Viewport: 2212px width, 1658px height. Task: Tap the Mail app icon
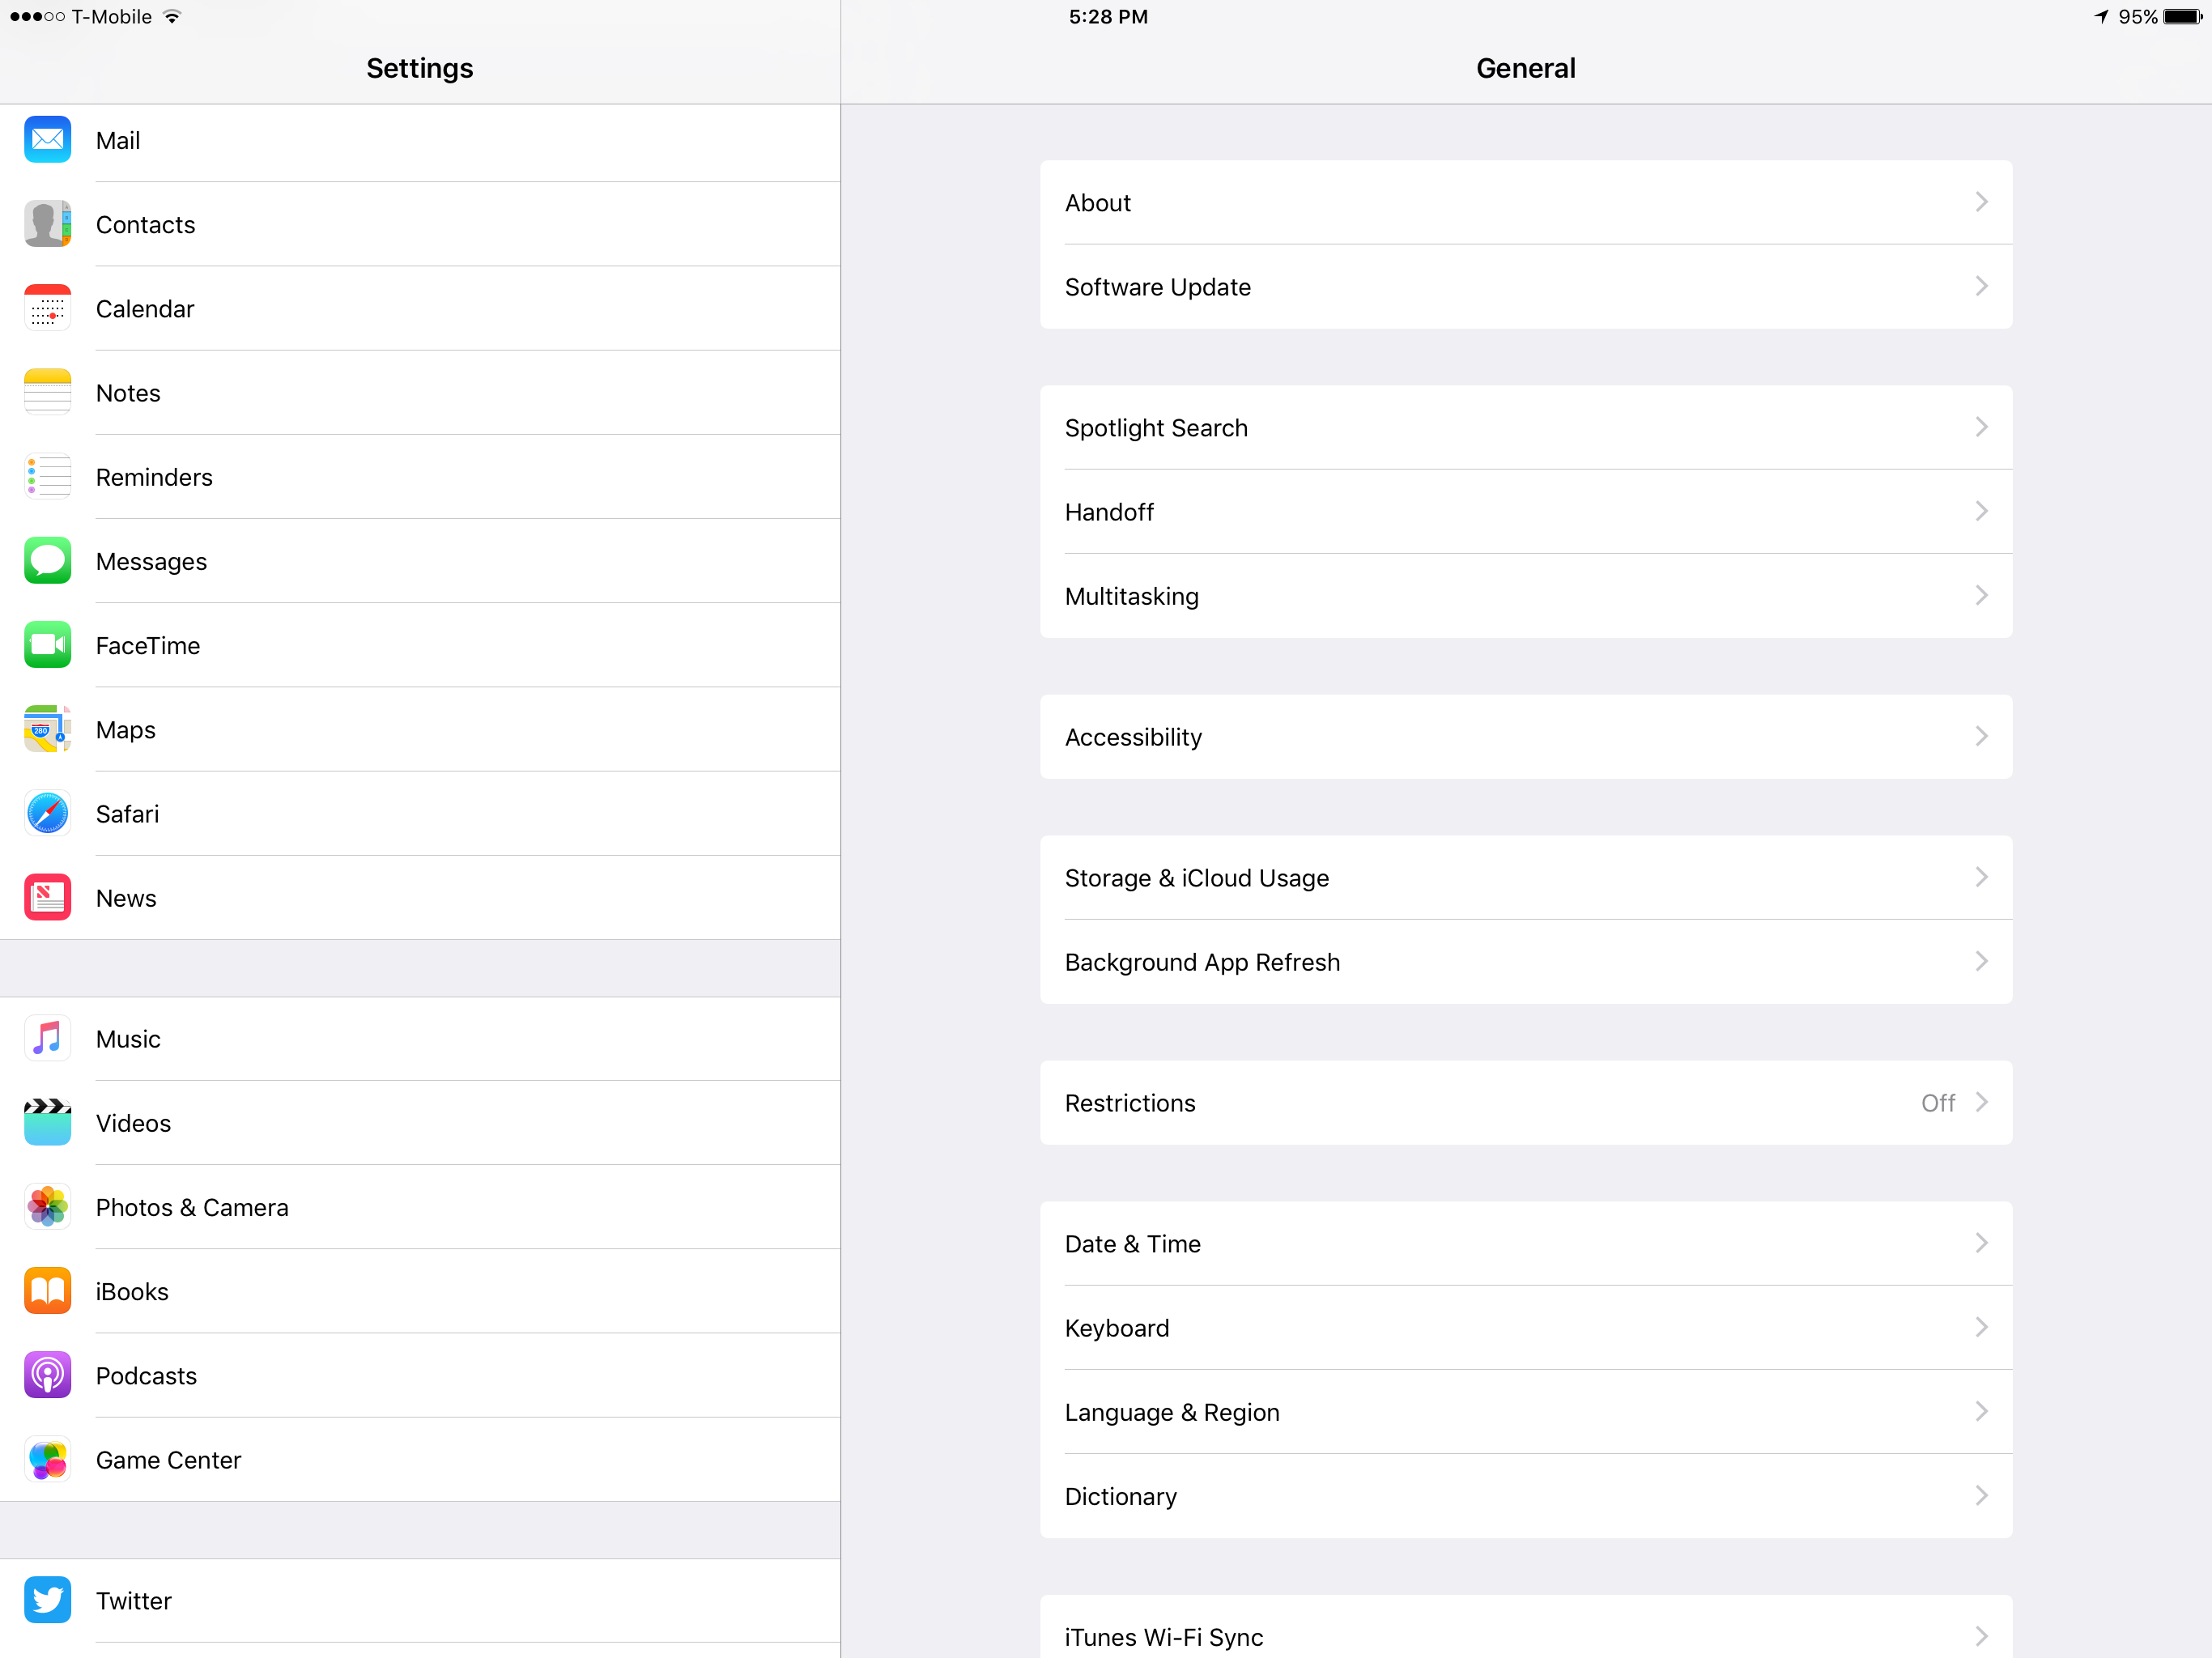(47, 140)
